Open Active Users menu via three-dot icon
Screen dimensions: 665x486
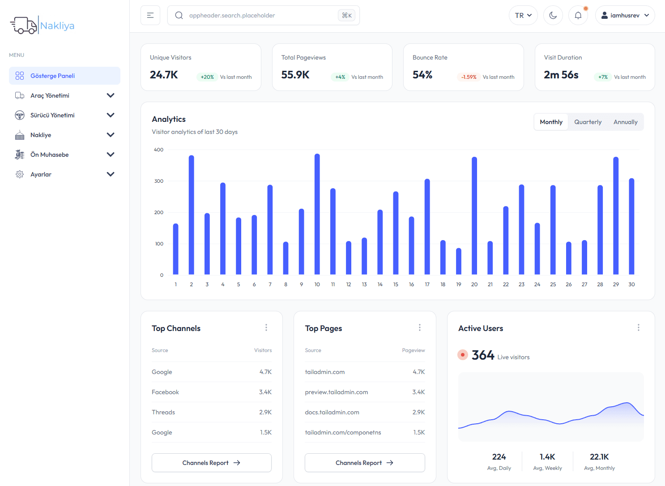(639, 327)
